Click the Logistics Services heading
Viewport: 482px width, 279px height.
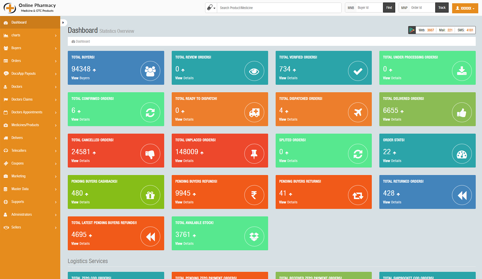pos(88,261)
